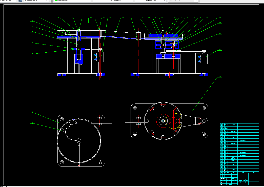Select part callout number 31
264x187 pixels.
click(x=220, y=50)
